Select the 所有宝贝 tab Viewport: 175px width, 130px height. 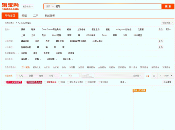10,16
